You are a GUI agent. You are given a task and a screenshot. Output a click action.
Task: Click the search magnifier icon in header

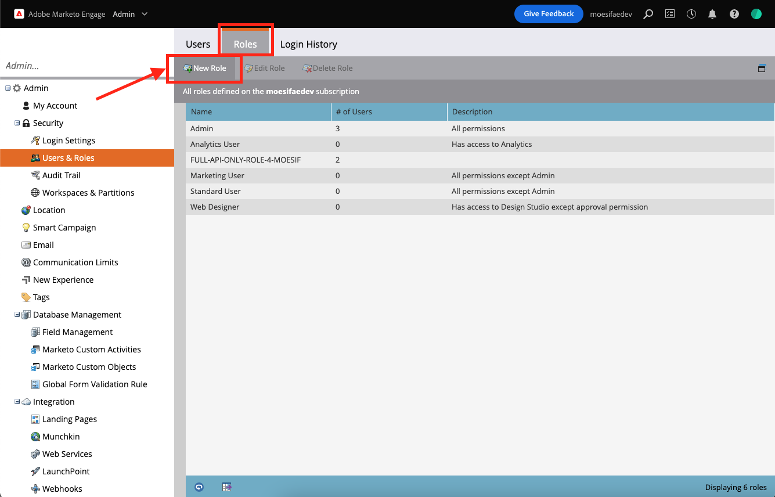pos(648,14)
